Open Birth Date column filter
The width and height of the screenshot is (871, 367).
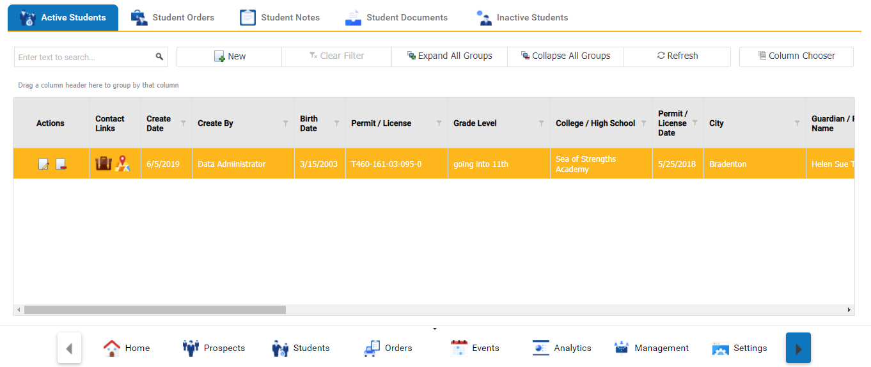337,123
